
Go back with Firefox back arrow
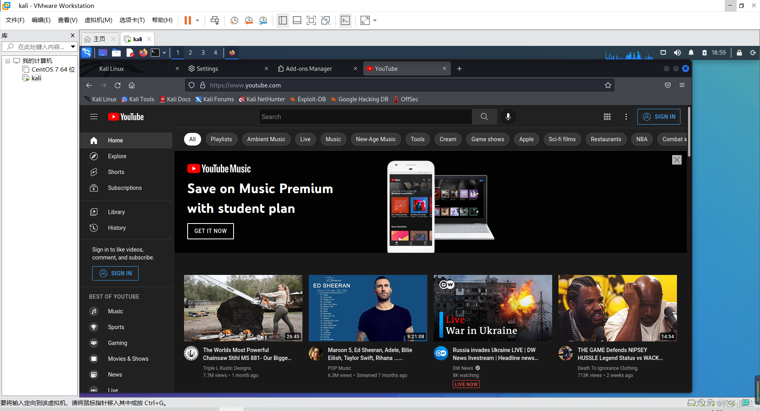pyautogui.click(x=89, y=85)
